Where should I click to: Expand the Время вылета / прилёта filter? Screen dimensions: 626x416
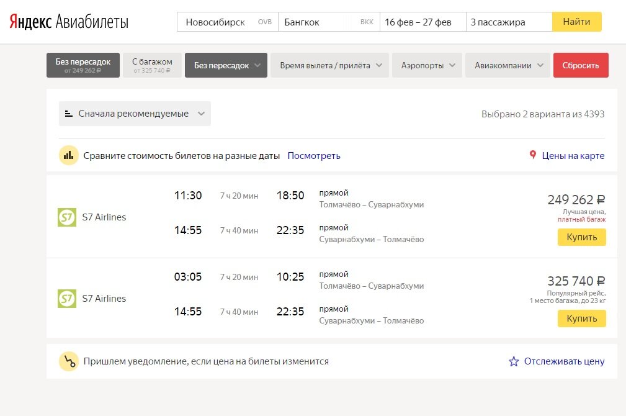330,65
